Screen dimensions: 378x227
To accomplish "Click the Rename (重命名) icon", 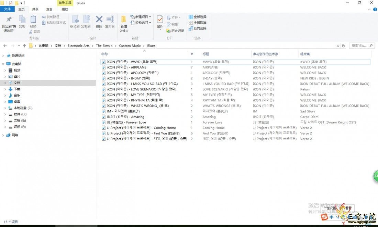I will pyautogui.click(x=110, y=19).
